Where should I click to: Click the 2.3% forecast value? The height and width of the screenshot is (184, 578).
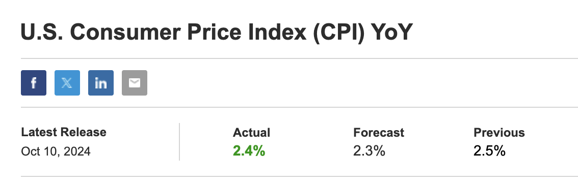[369, 151]
